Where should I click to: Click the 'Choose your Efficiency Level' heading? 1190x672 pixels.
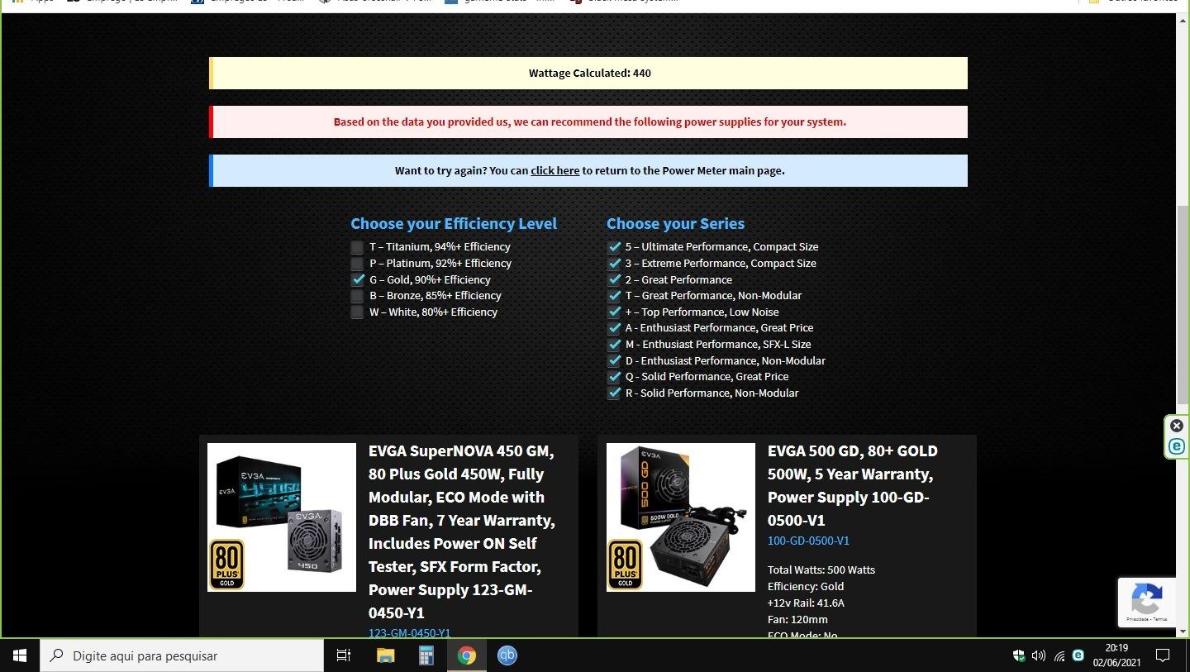point(454,224)
